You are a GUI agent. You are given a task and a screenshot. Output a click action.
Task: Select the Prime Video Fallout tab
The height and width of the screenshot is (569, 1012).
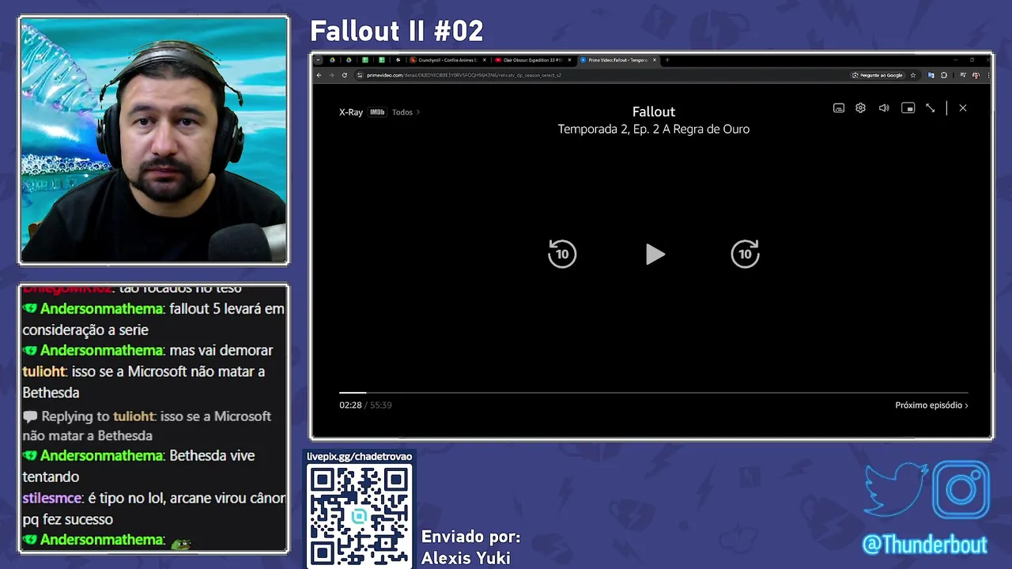click(617, 60)
